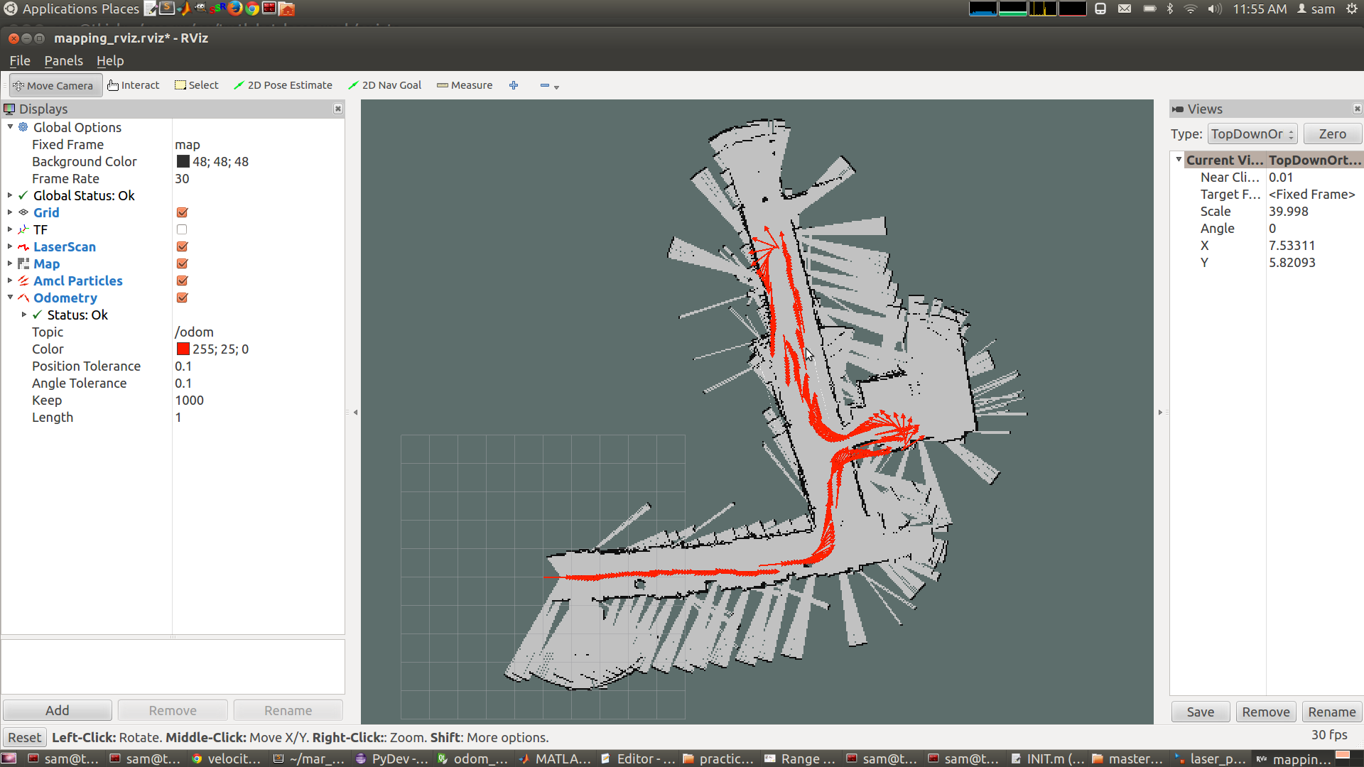Screen dimensions: 1364x767
Task: Click the red Odometry Color swatch
Action: (183, 349)
